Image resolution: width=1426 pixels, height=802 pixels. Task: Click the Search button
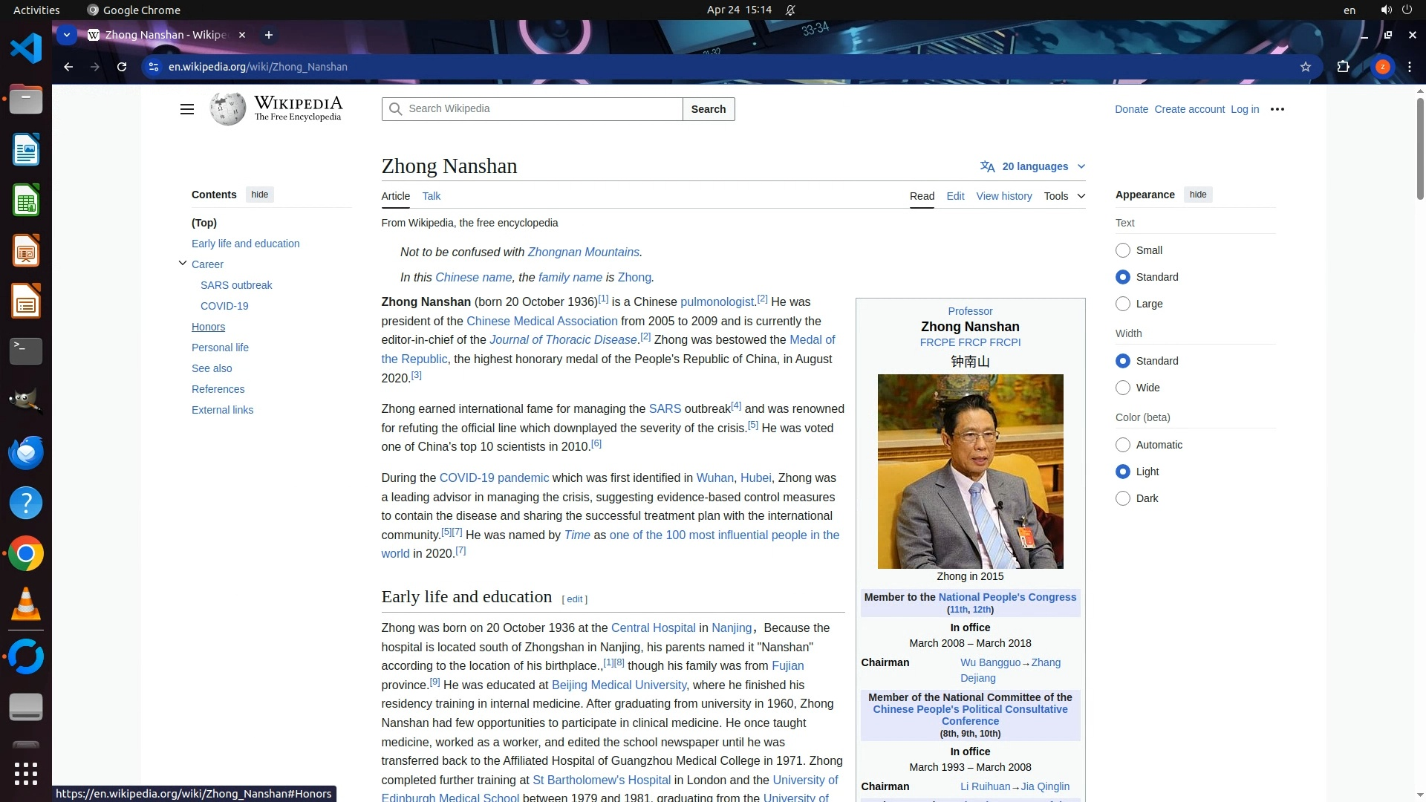point(708,109)
